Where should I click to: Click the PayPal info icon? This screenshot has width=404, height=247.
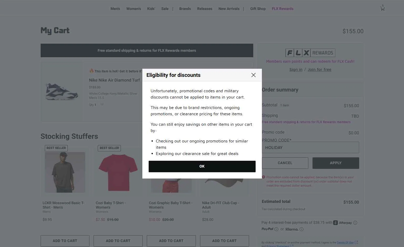[x=276, y=229]
